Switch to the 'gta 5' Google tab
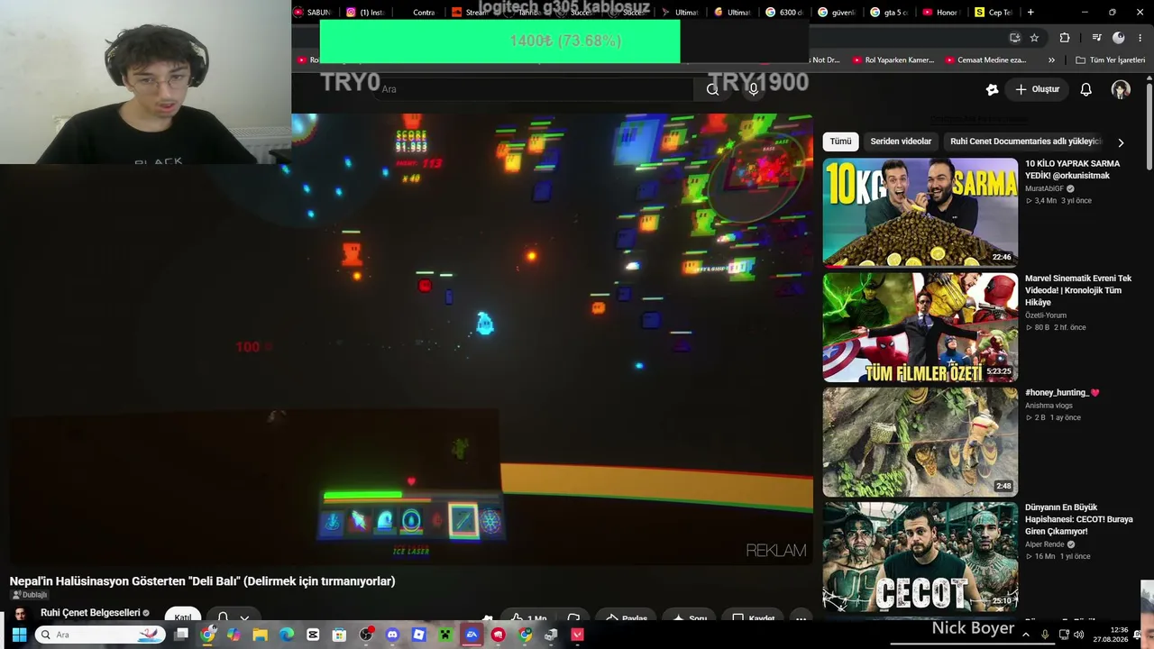The image size is (1154, 649). point(889,13)
